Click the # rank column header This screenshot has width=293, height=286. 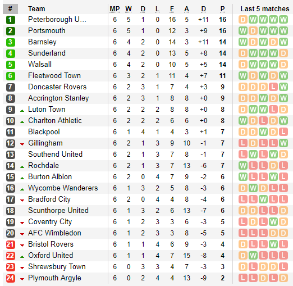click(10, 9)
